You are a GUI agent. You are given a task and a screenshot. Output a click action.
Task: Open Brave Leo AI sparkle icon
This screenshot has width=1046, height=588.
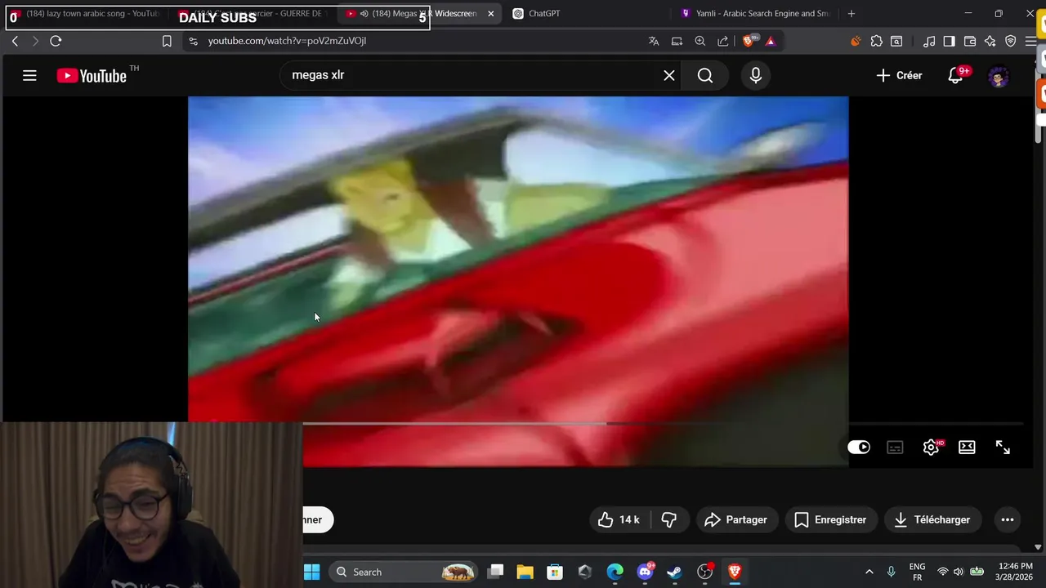coord(990,41)
